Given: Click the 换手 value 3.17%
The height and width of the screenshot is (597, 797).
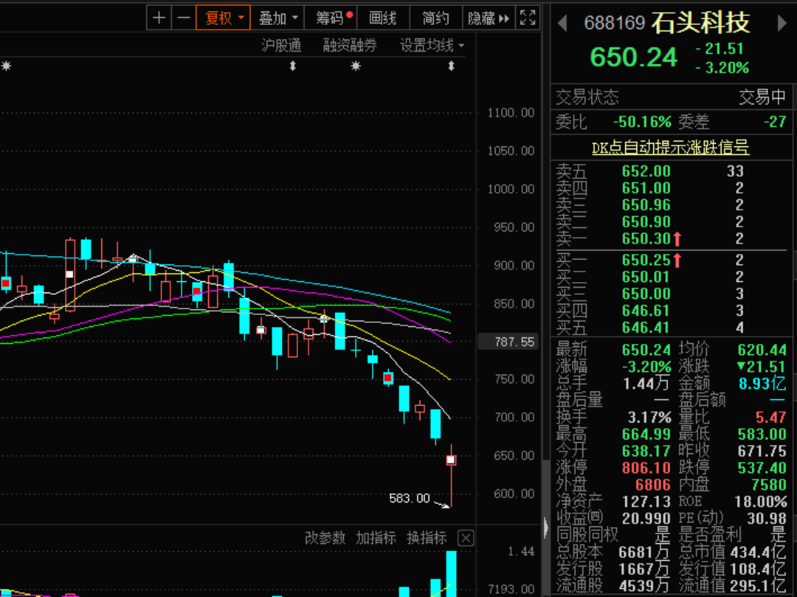Looking at the screenshot, I should pos(649,418).
